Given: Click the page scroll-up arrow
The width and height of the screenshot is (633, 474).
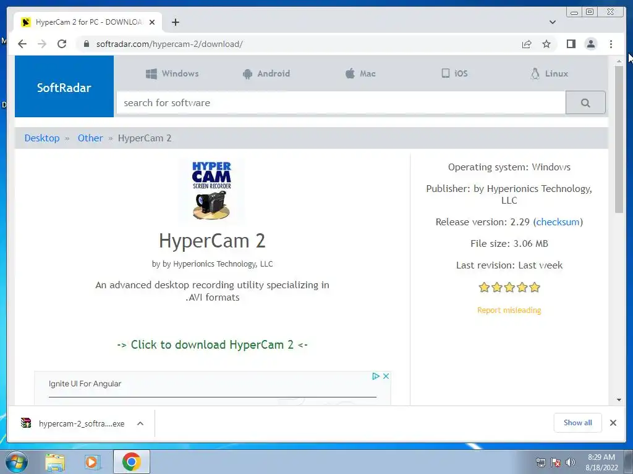Looking at the screenshot, I should coord(619,61).
